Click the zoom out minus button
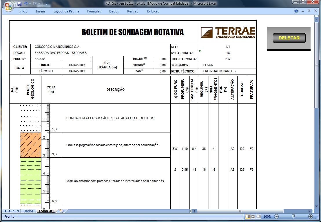The width and height of the screenshot is (321, 222). (x=276, y=216)
